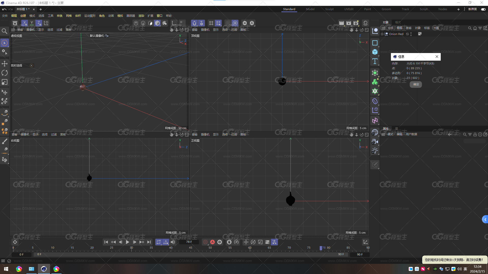Select the paint brush tool in left toolbar

pos(5,141)
